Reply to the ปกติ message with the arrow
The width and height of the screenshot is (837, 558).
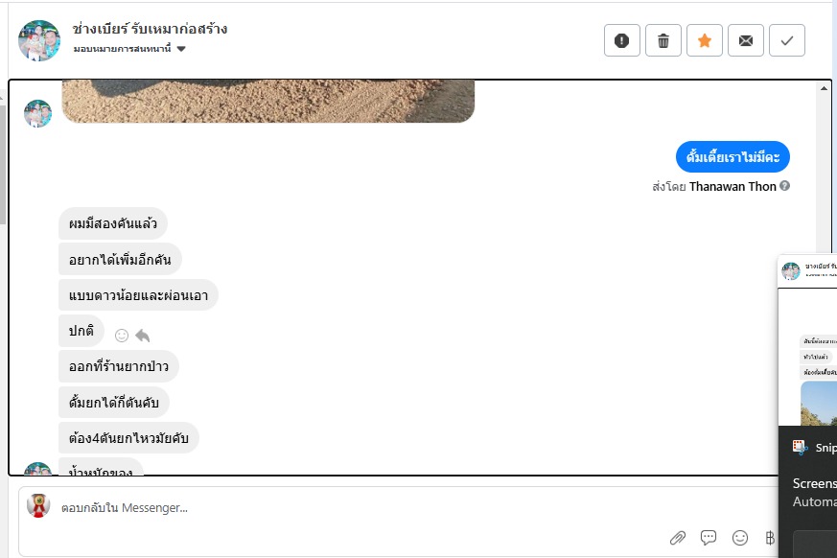pyautogui.click(x=143, y=336)
